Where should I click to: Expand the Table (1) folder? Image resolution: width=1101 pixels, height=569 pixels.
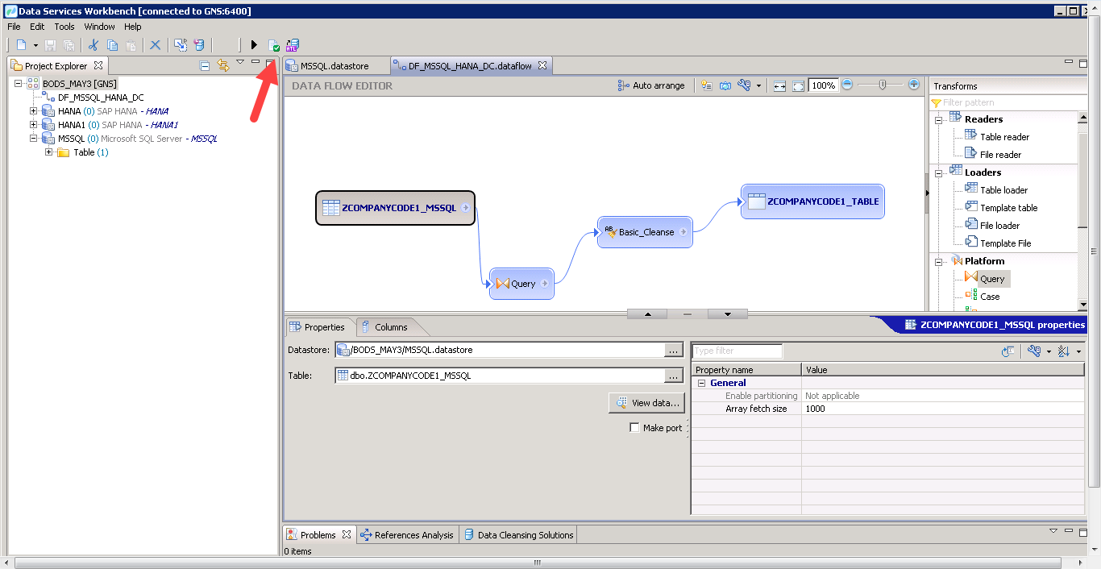49,152
